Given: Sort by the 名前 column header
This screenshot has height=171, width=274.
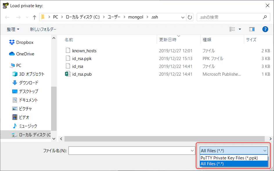Looking at the screenshot, I should (x=69, y=40).
